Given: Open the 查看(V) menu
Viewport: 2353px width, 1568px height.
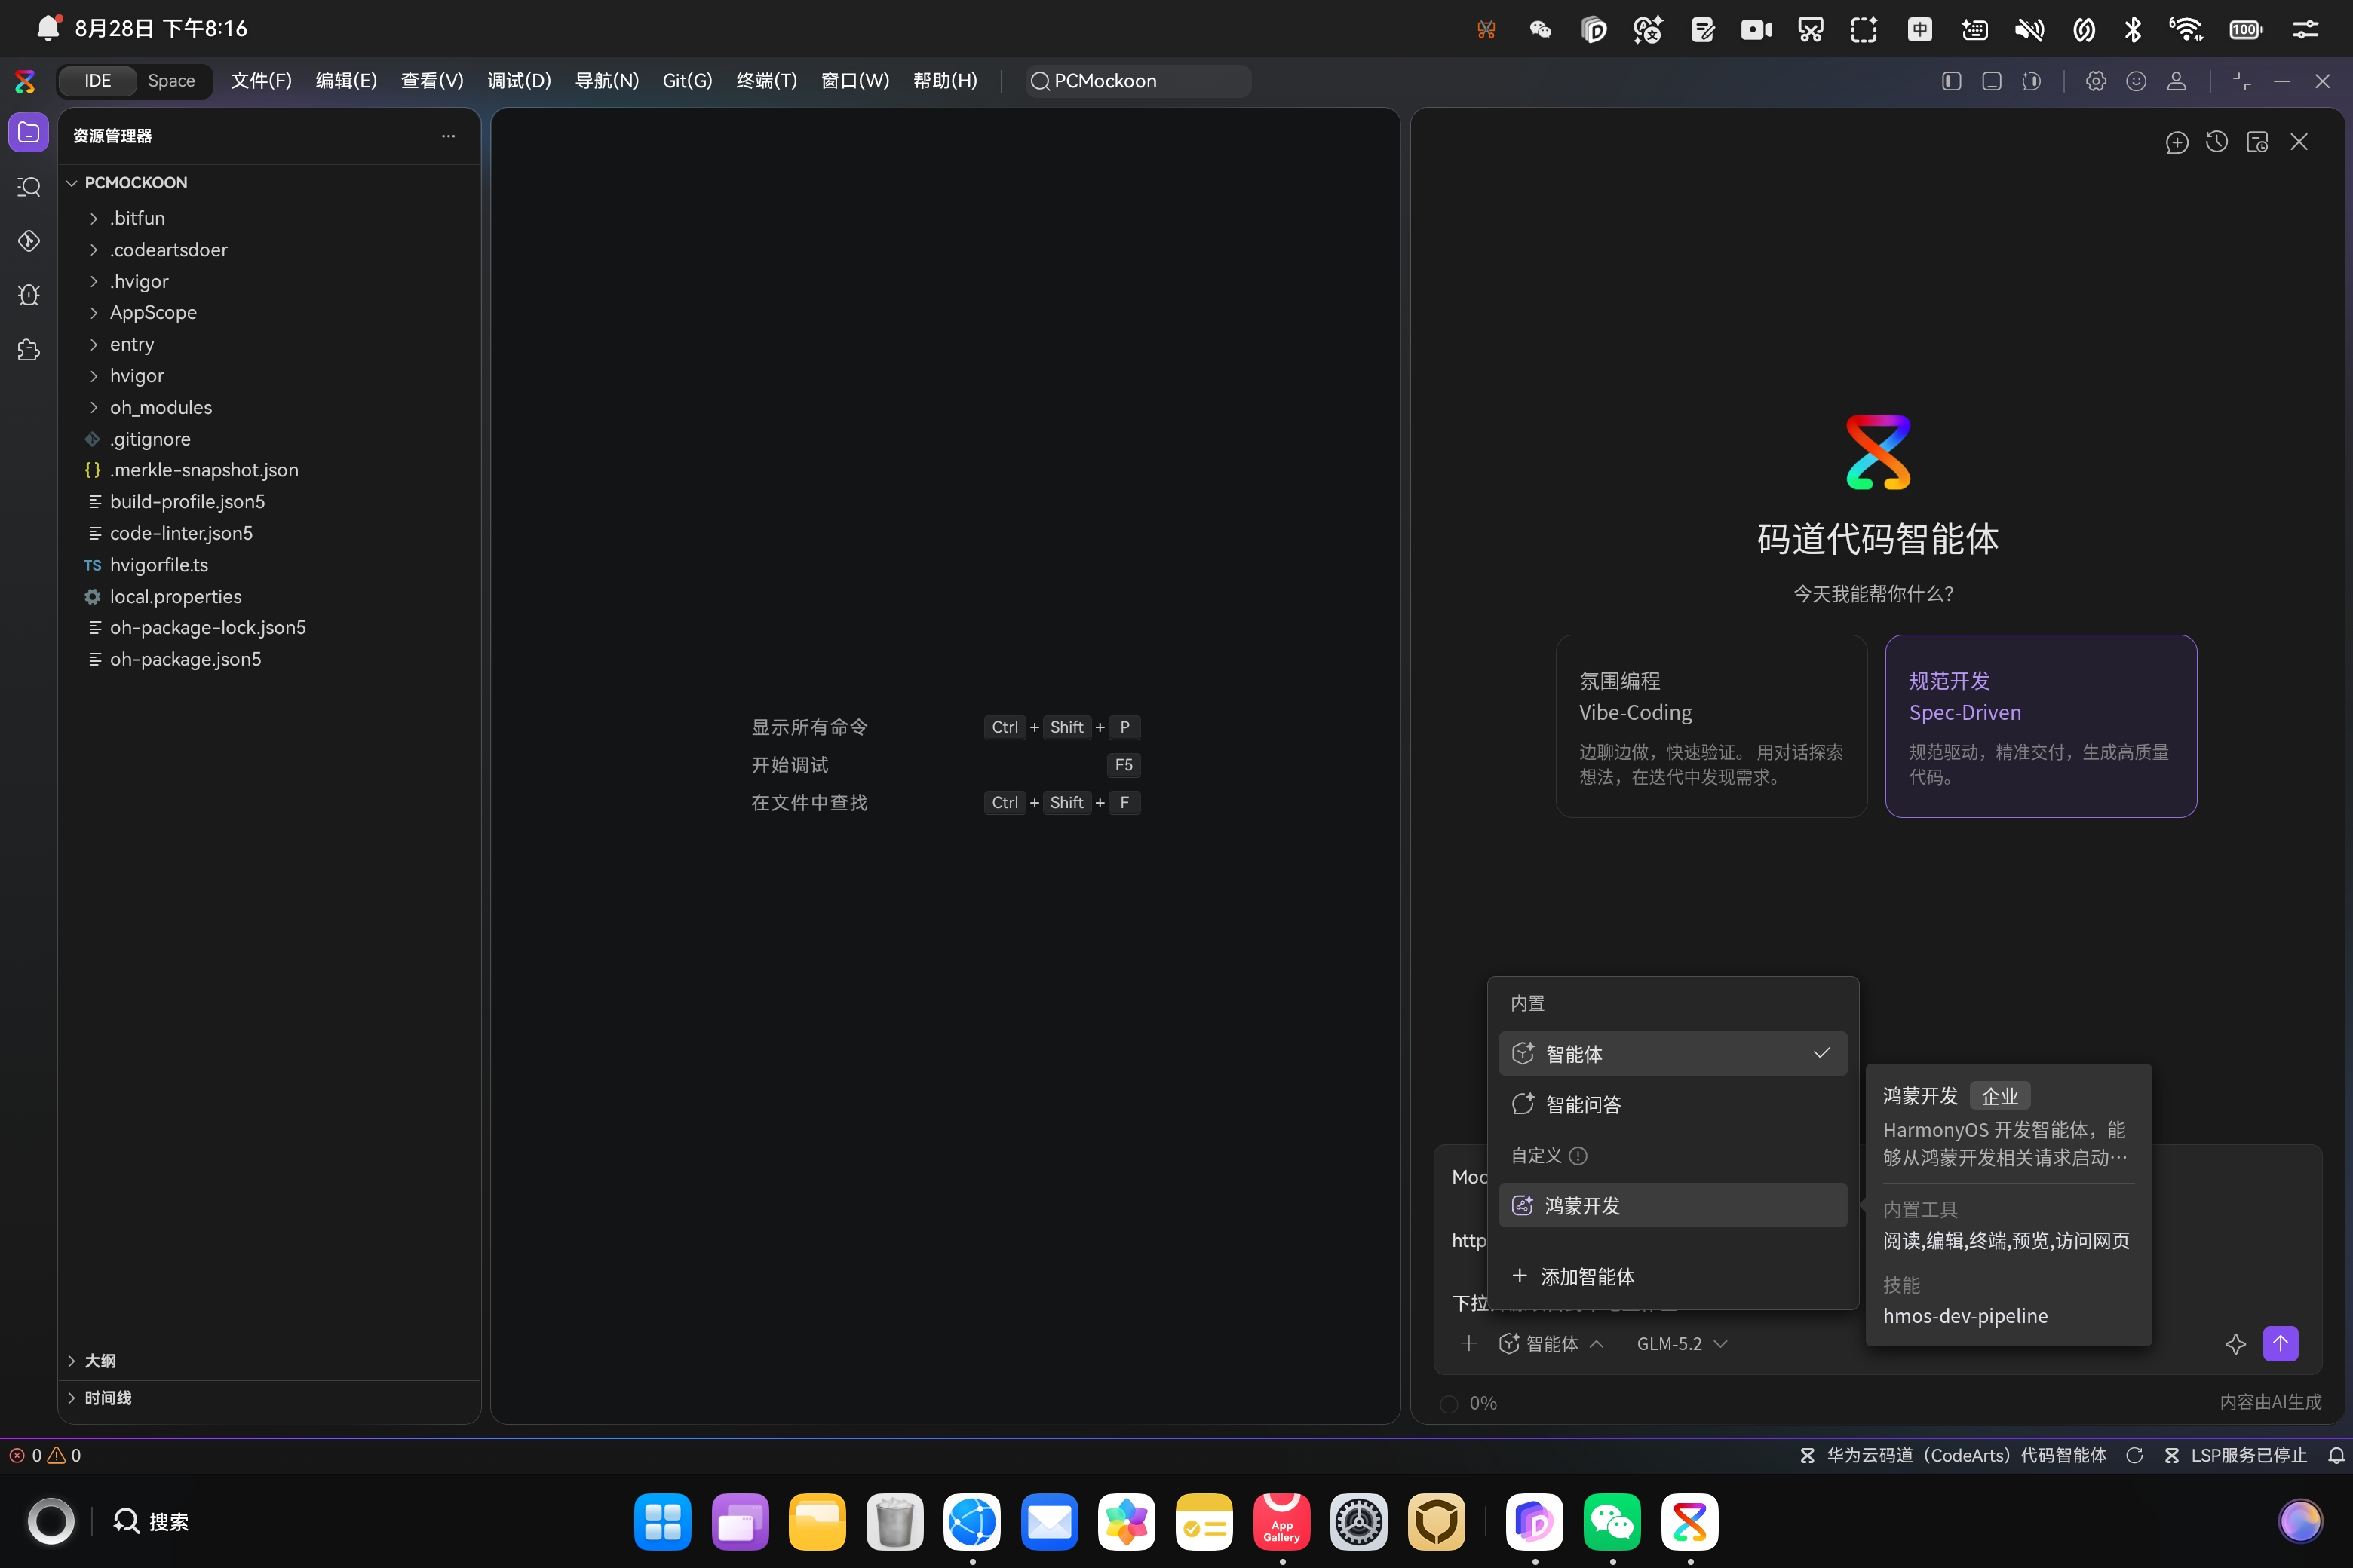Looking at the screenshot, I should coord(432,81).
